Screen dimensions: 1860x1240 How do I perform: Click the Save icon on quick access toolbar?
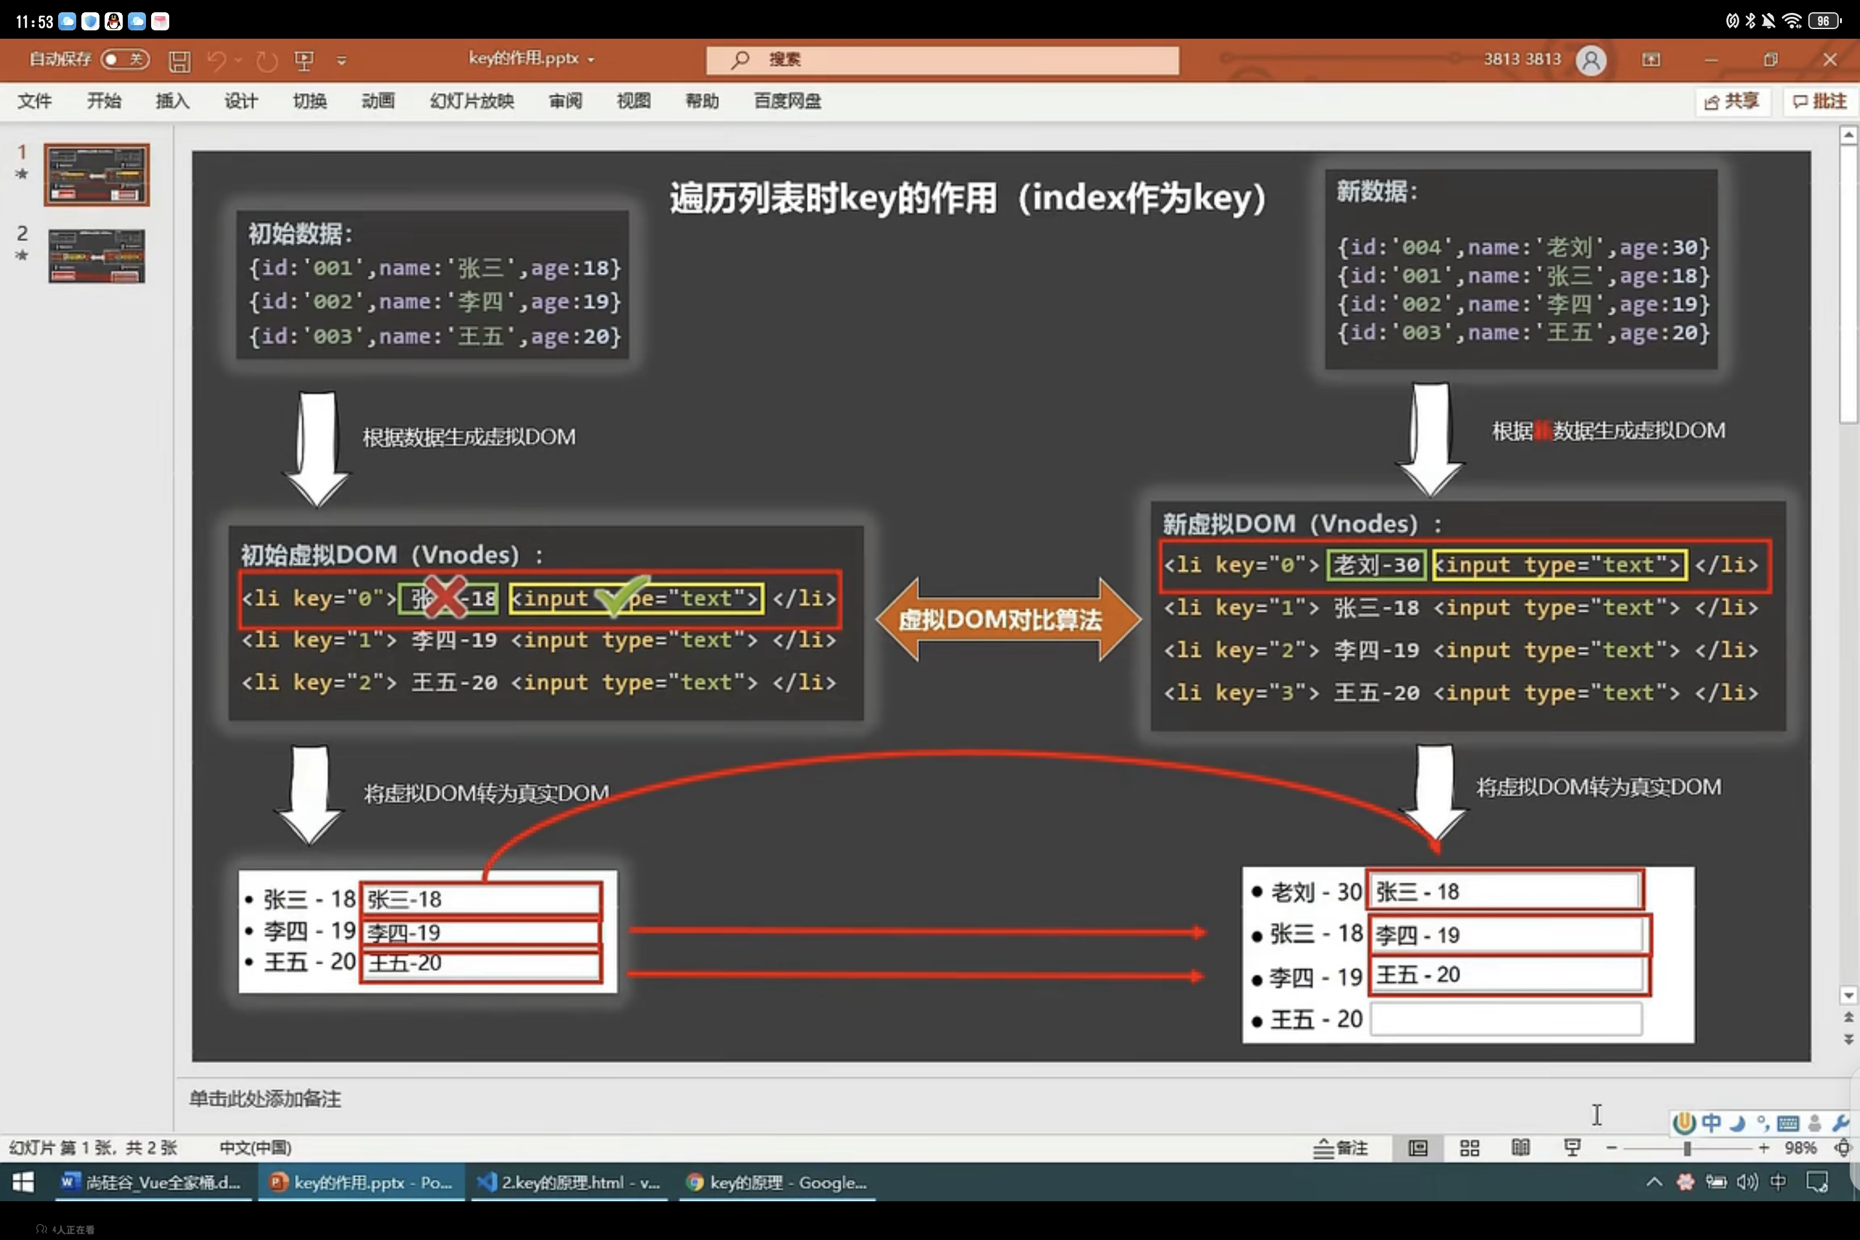tap(180, 60)
